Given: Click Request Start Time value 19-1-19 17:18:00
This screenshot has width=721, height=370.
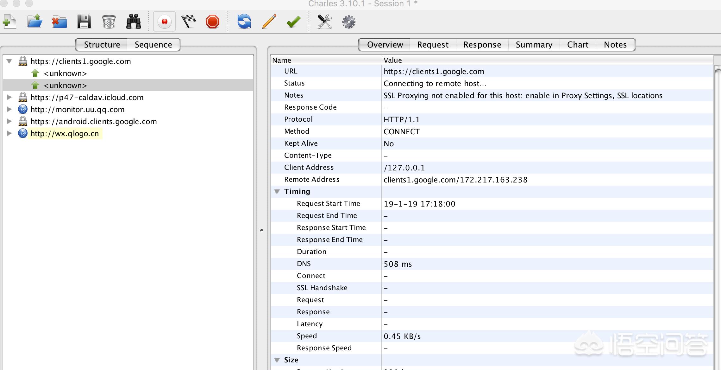Looking at the screenshot, I should click(419, 204).
